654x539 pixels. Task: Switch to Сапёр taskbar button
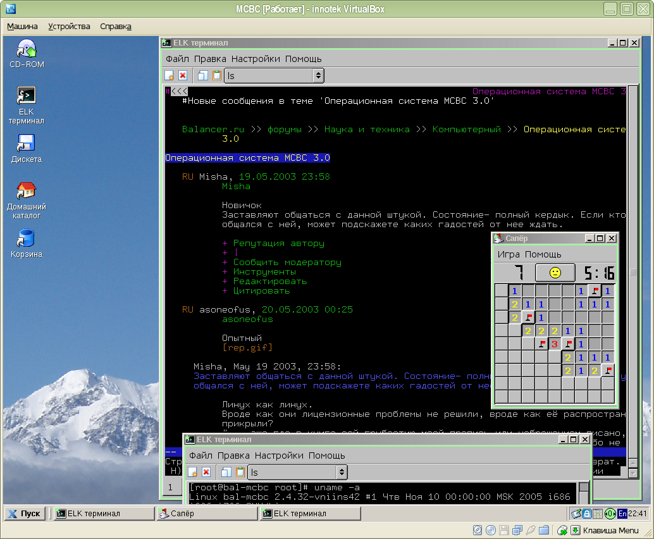click(x=207, y=514)
